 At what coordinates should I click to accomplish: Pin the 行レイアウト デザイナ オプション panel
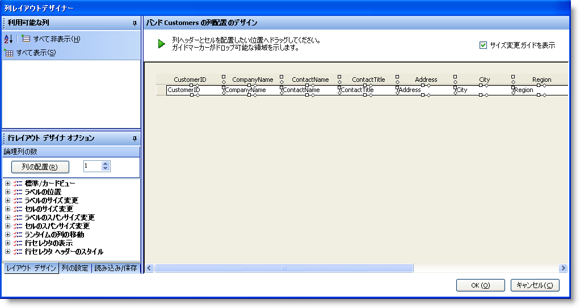click(135, 139)
